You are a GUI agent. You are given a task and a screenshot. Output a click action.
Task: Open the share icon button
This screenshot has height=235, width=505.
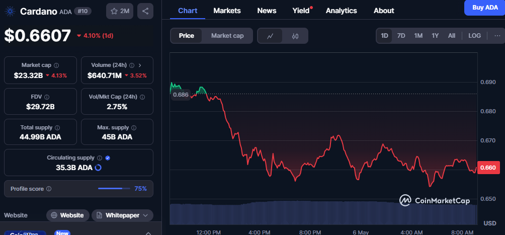pyautogui.click(x=145, y=11)
